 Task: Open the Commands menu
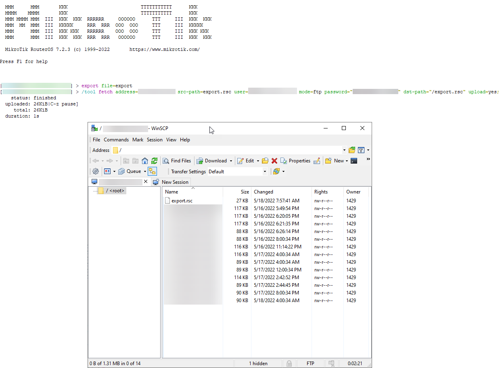pyautogui.click(x=116, y=140)
